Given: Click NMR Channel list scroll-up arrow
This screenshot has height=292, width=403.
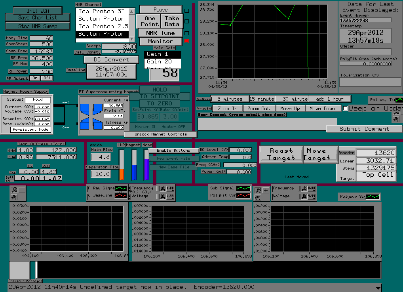Looking at the screenshot, I should coord(132,11).
